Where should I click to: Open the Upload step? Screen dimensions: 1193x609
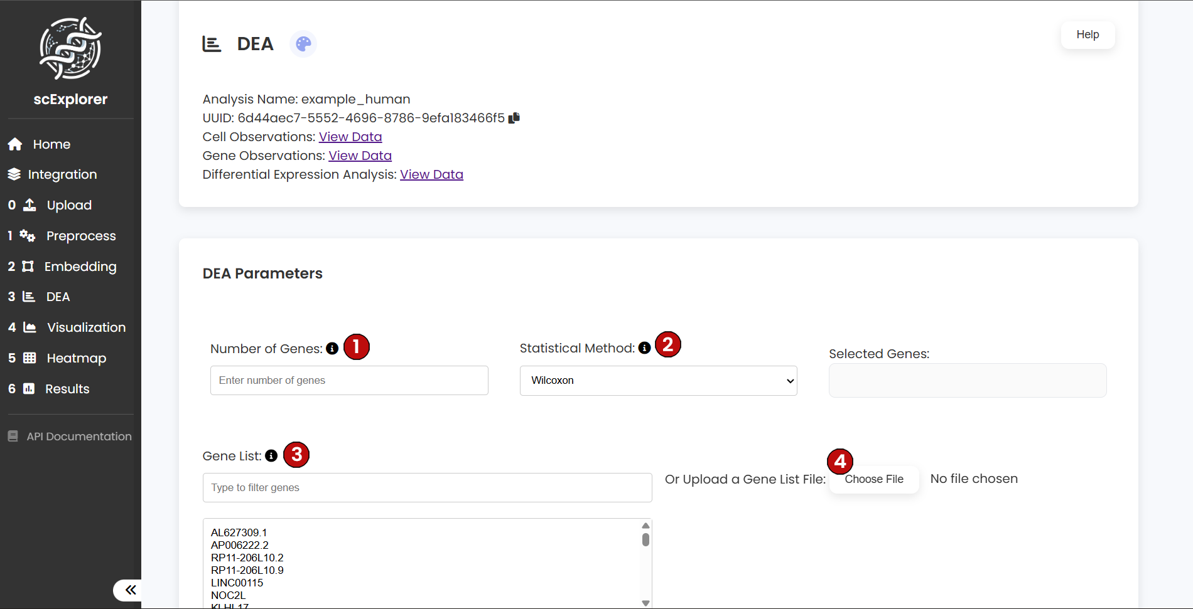[68, 205]
